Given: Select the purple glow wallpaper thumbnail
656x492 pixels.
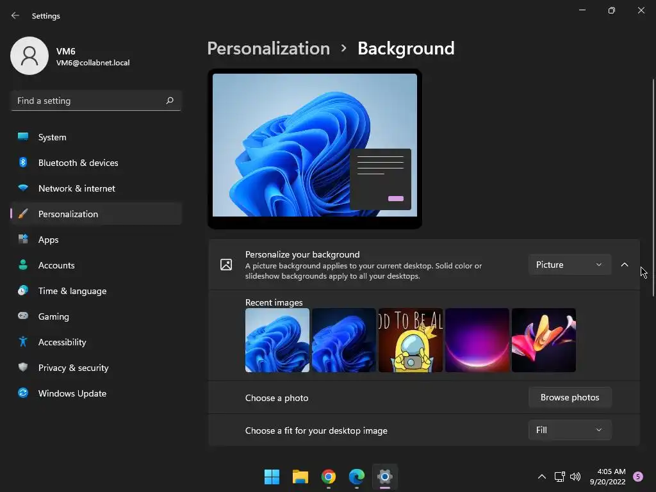Looking at the screenshot, I should pos(477,340).
